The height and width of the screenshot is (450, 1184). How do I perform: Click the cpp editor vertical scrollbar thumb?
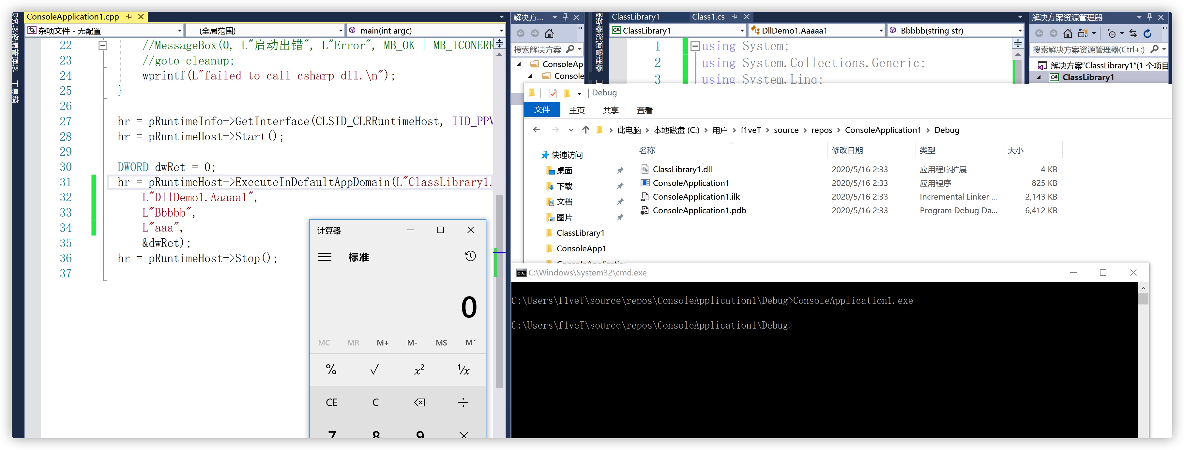click(500, 291)
